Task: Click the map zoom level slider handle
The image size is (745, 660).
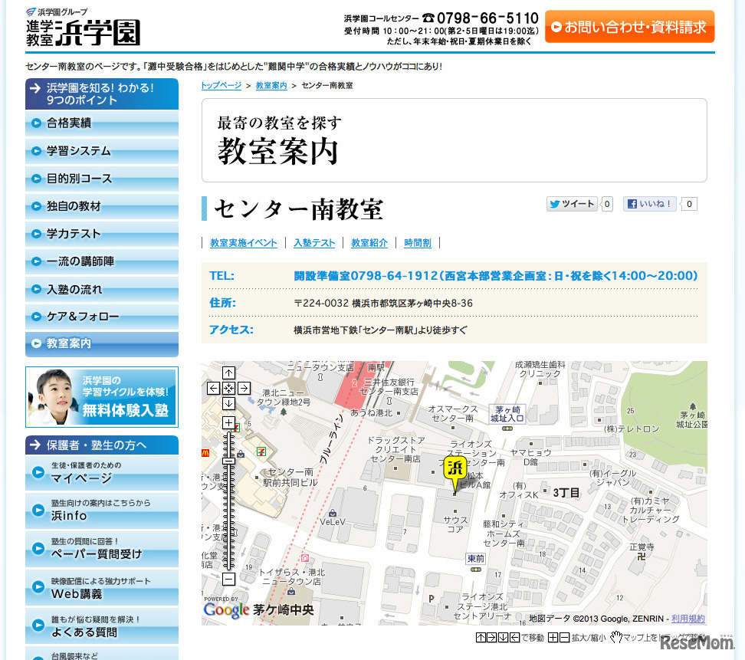Action: (228, 461)
